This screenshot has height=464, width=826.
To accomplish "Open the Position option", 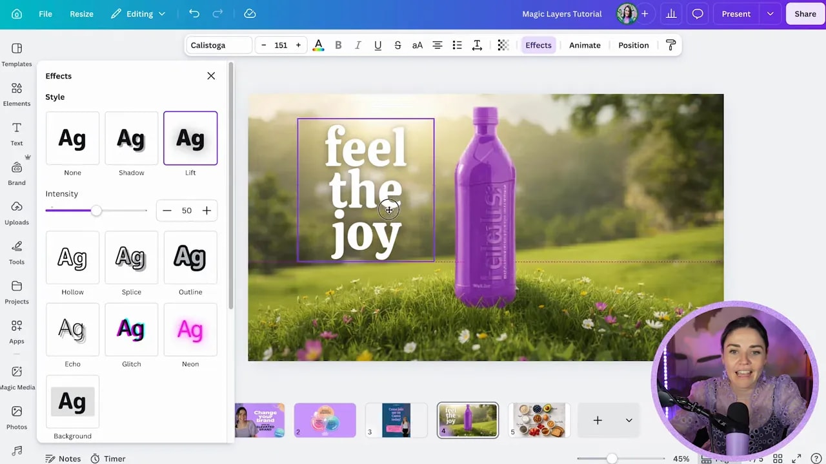I will tap(634, 45).
